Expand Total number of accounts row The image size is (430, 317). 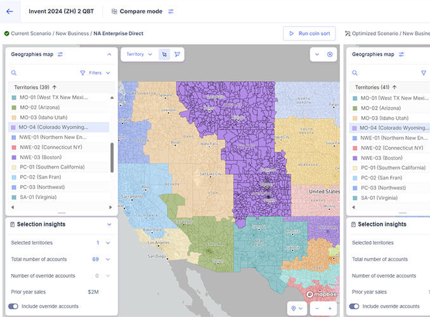pos(108,259)
